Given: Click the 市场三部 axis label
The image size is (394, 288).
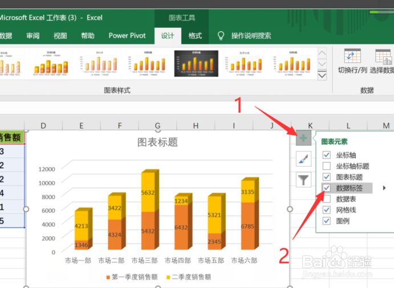Looking at the screenshot, I should tap(145, 261).
